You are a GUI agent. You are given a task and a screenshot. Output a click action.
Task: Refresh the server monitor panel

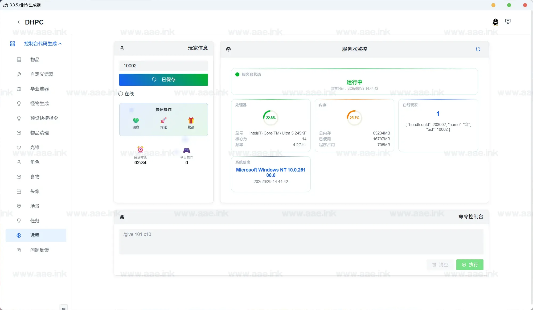point(478,49)
